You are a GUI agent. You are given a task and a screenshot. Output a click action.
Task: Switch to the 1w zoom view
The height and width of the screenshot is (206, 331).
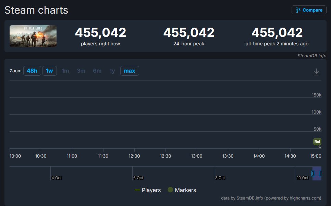49,71
